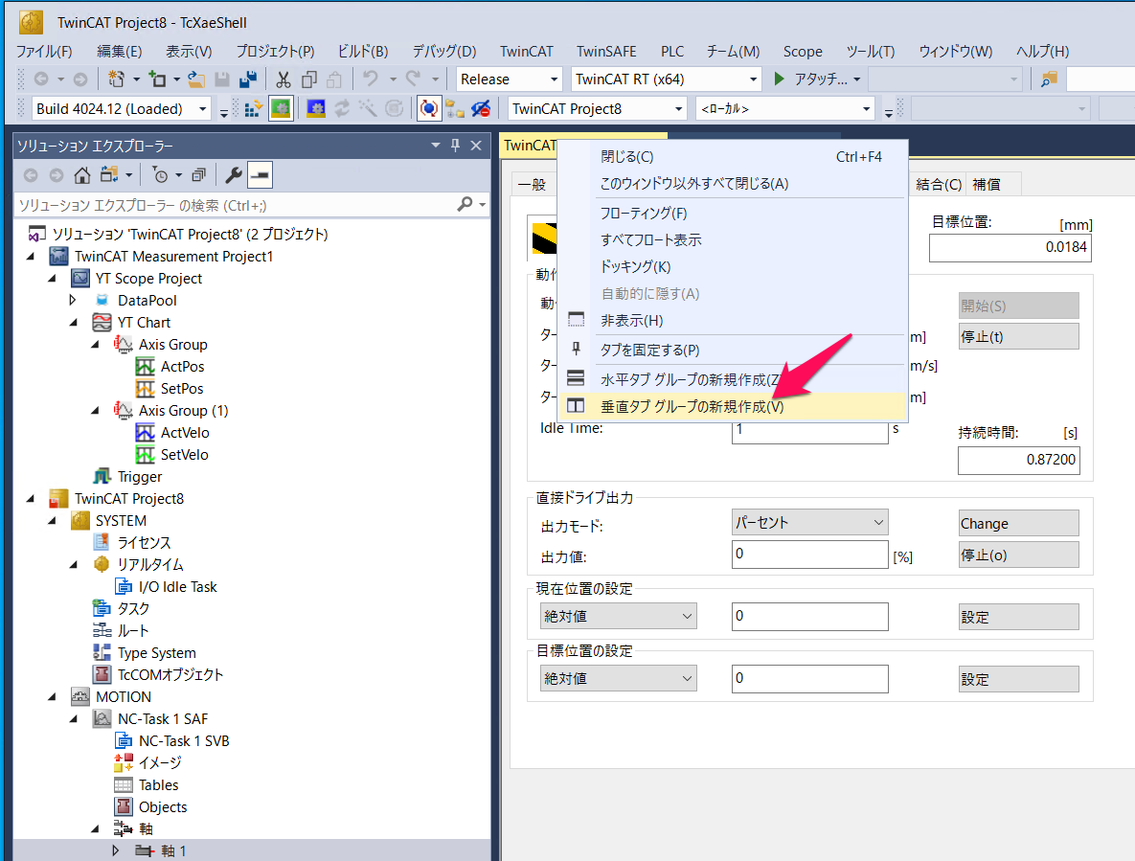This screenshot has width=1135, height=861.
Task: Click the Save All toolbar icon
Action: click(247, 79)
